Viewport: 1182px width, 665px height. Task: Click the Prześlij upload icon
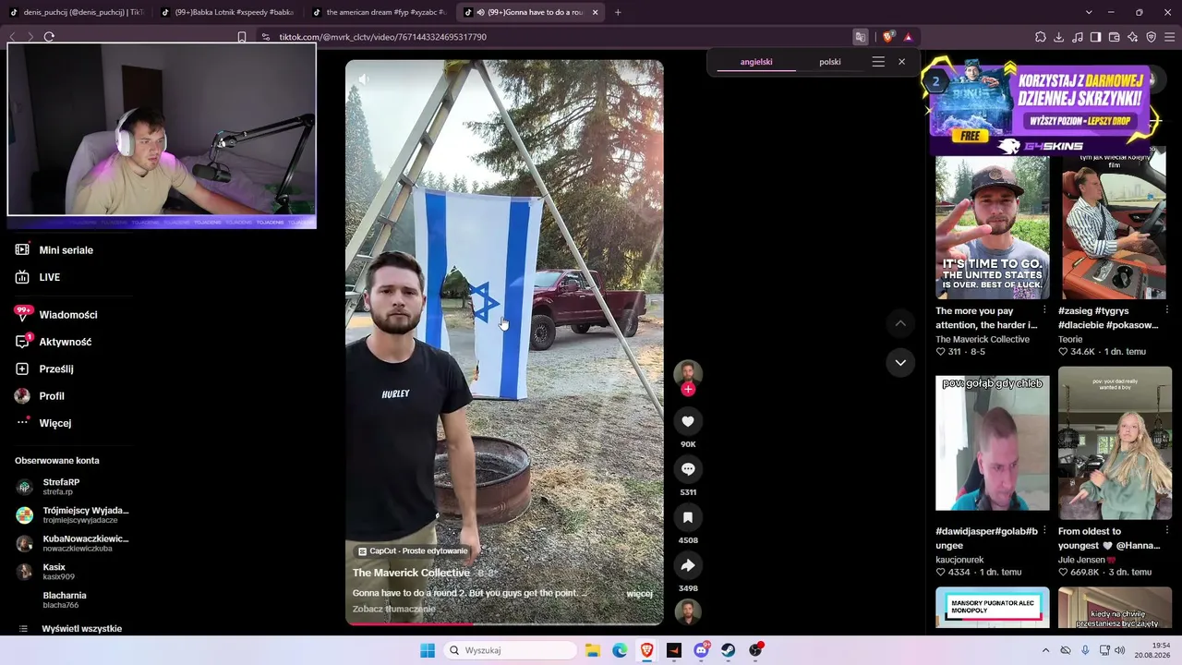pyautogui.click(x=22, y=369)
